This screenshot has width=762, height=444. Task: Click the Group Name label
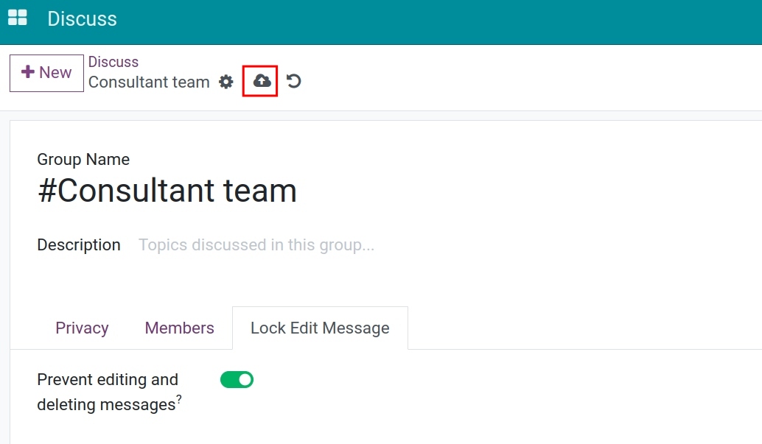(x=83, y=159)
